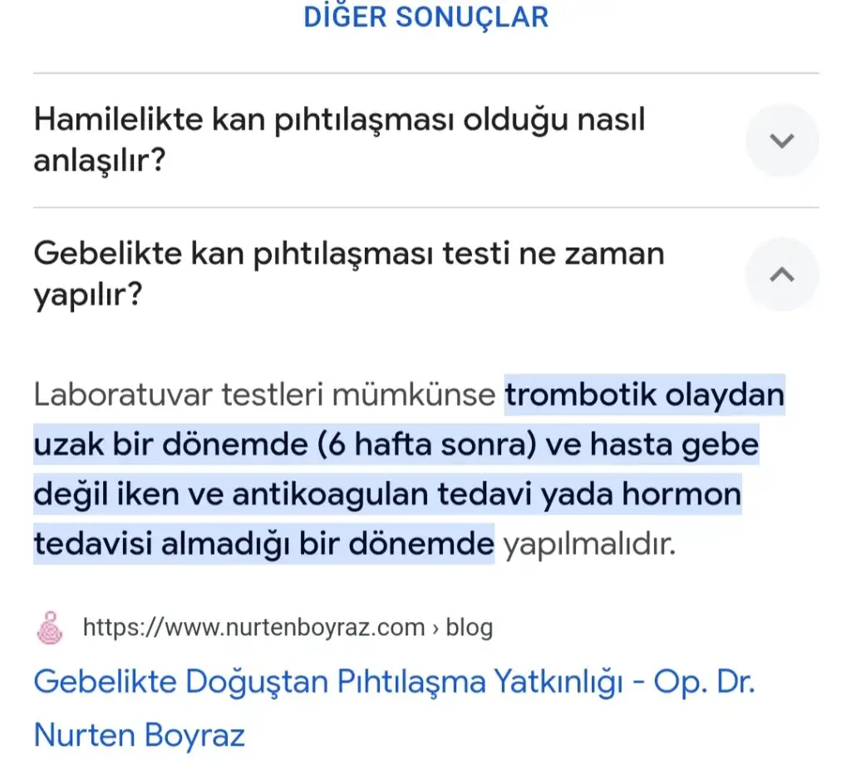Open question 'Hamilelikte kan pıhtılaşması olduğu nasıl anlaşılır?'
Viewport: 851px width, 775px height.
point(339,140)
